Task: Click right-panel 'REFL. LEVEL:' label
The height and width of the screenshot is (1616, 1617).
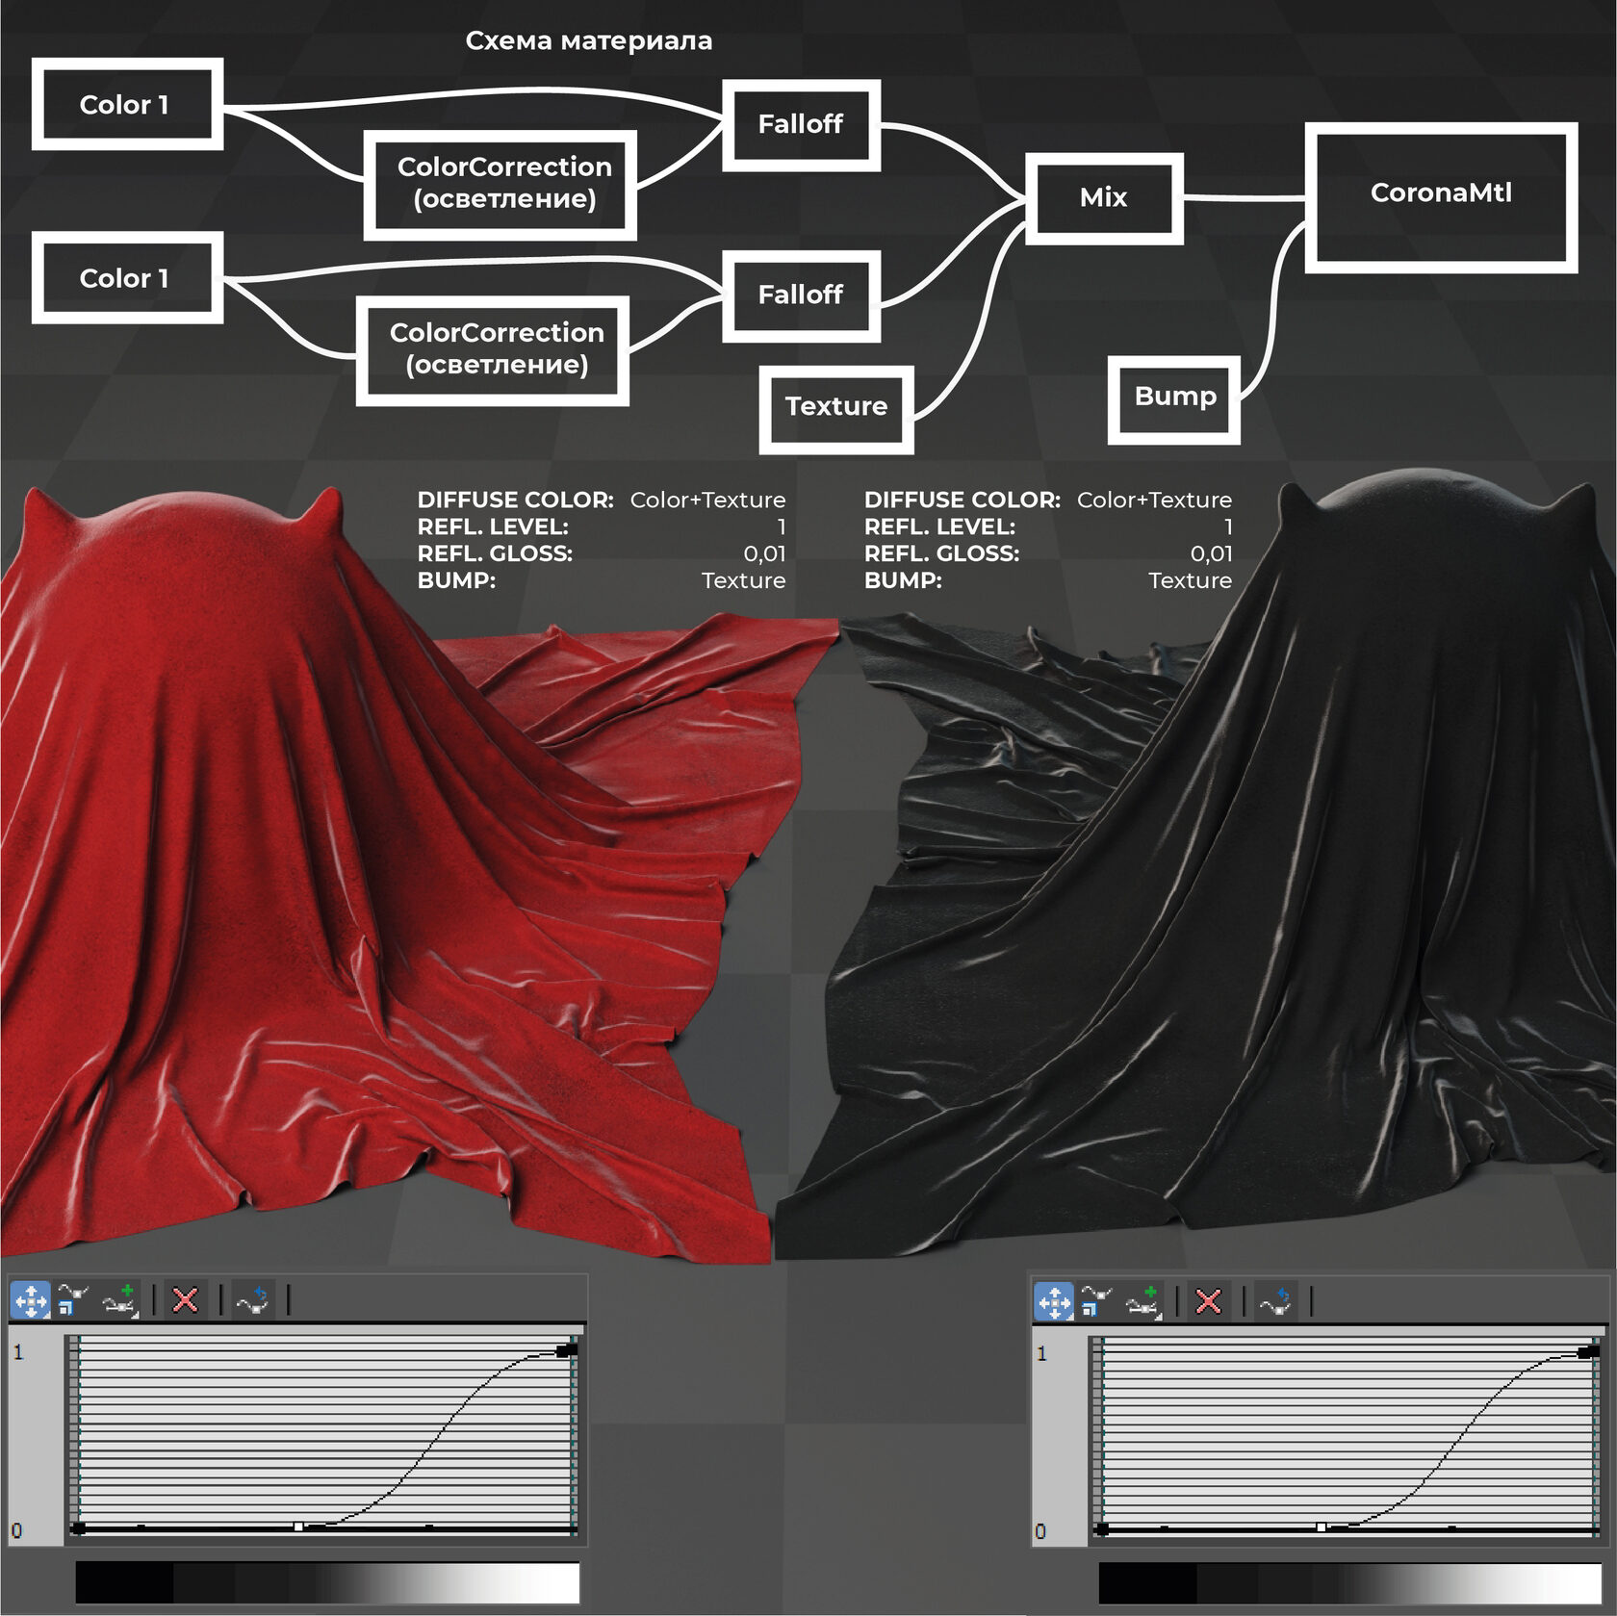Action: point(939,526)
